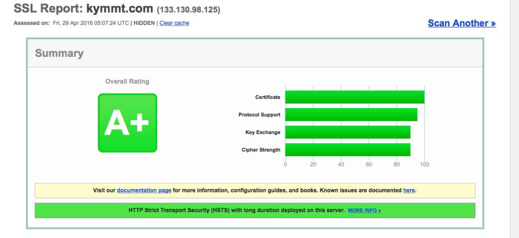Click the IP address 133.130.98.125

[x=189, y=10]
